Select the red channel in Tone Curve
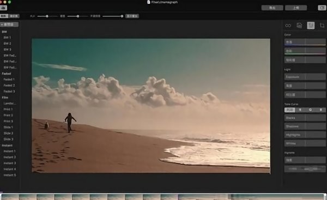This screenshot has width=327, height=200. 300,110
